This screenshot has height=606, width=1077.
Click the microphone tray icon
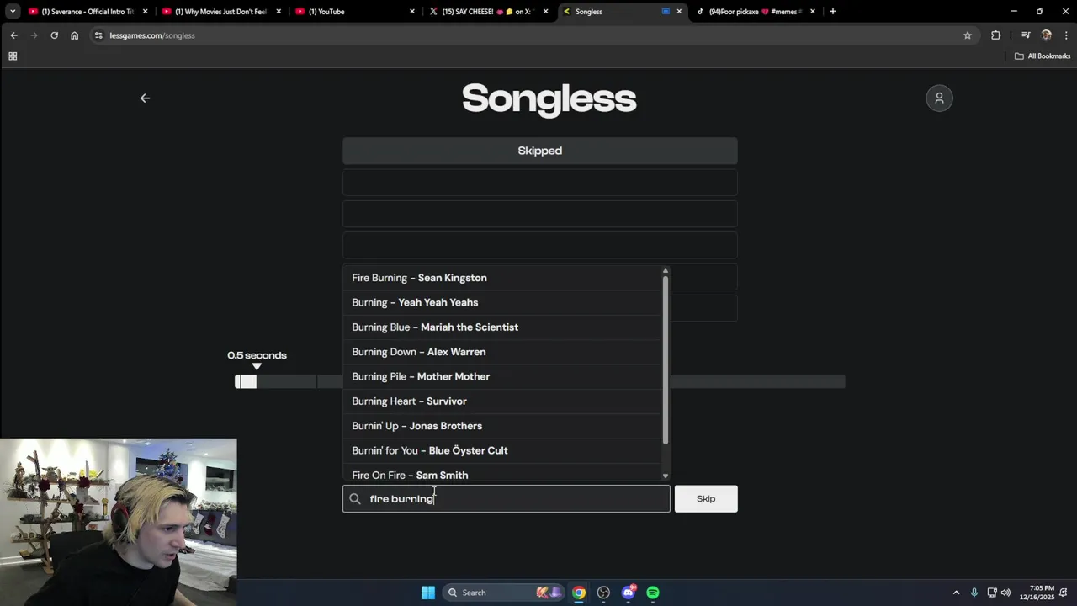coord(974,593)
